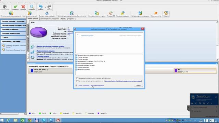Click the Format partition wizard icon
Screen dimensions: 219x123
(x=33, y=52)
